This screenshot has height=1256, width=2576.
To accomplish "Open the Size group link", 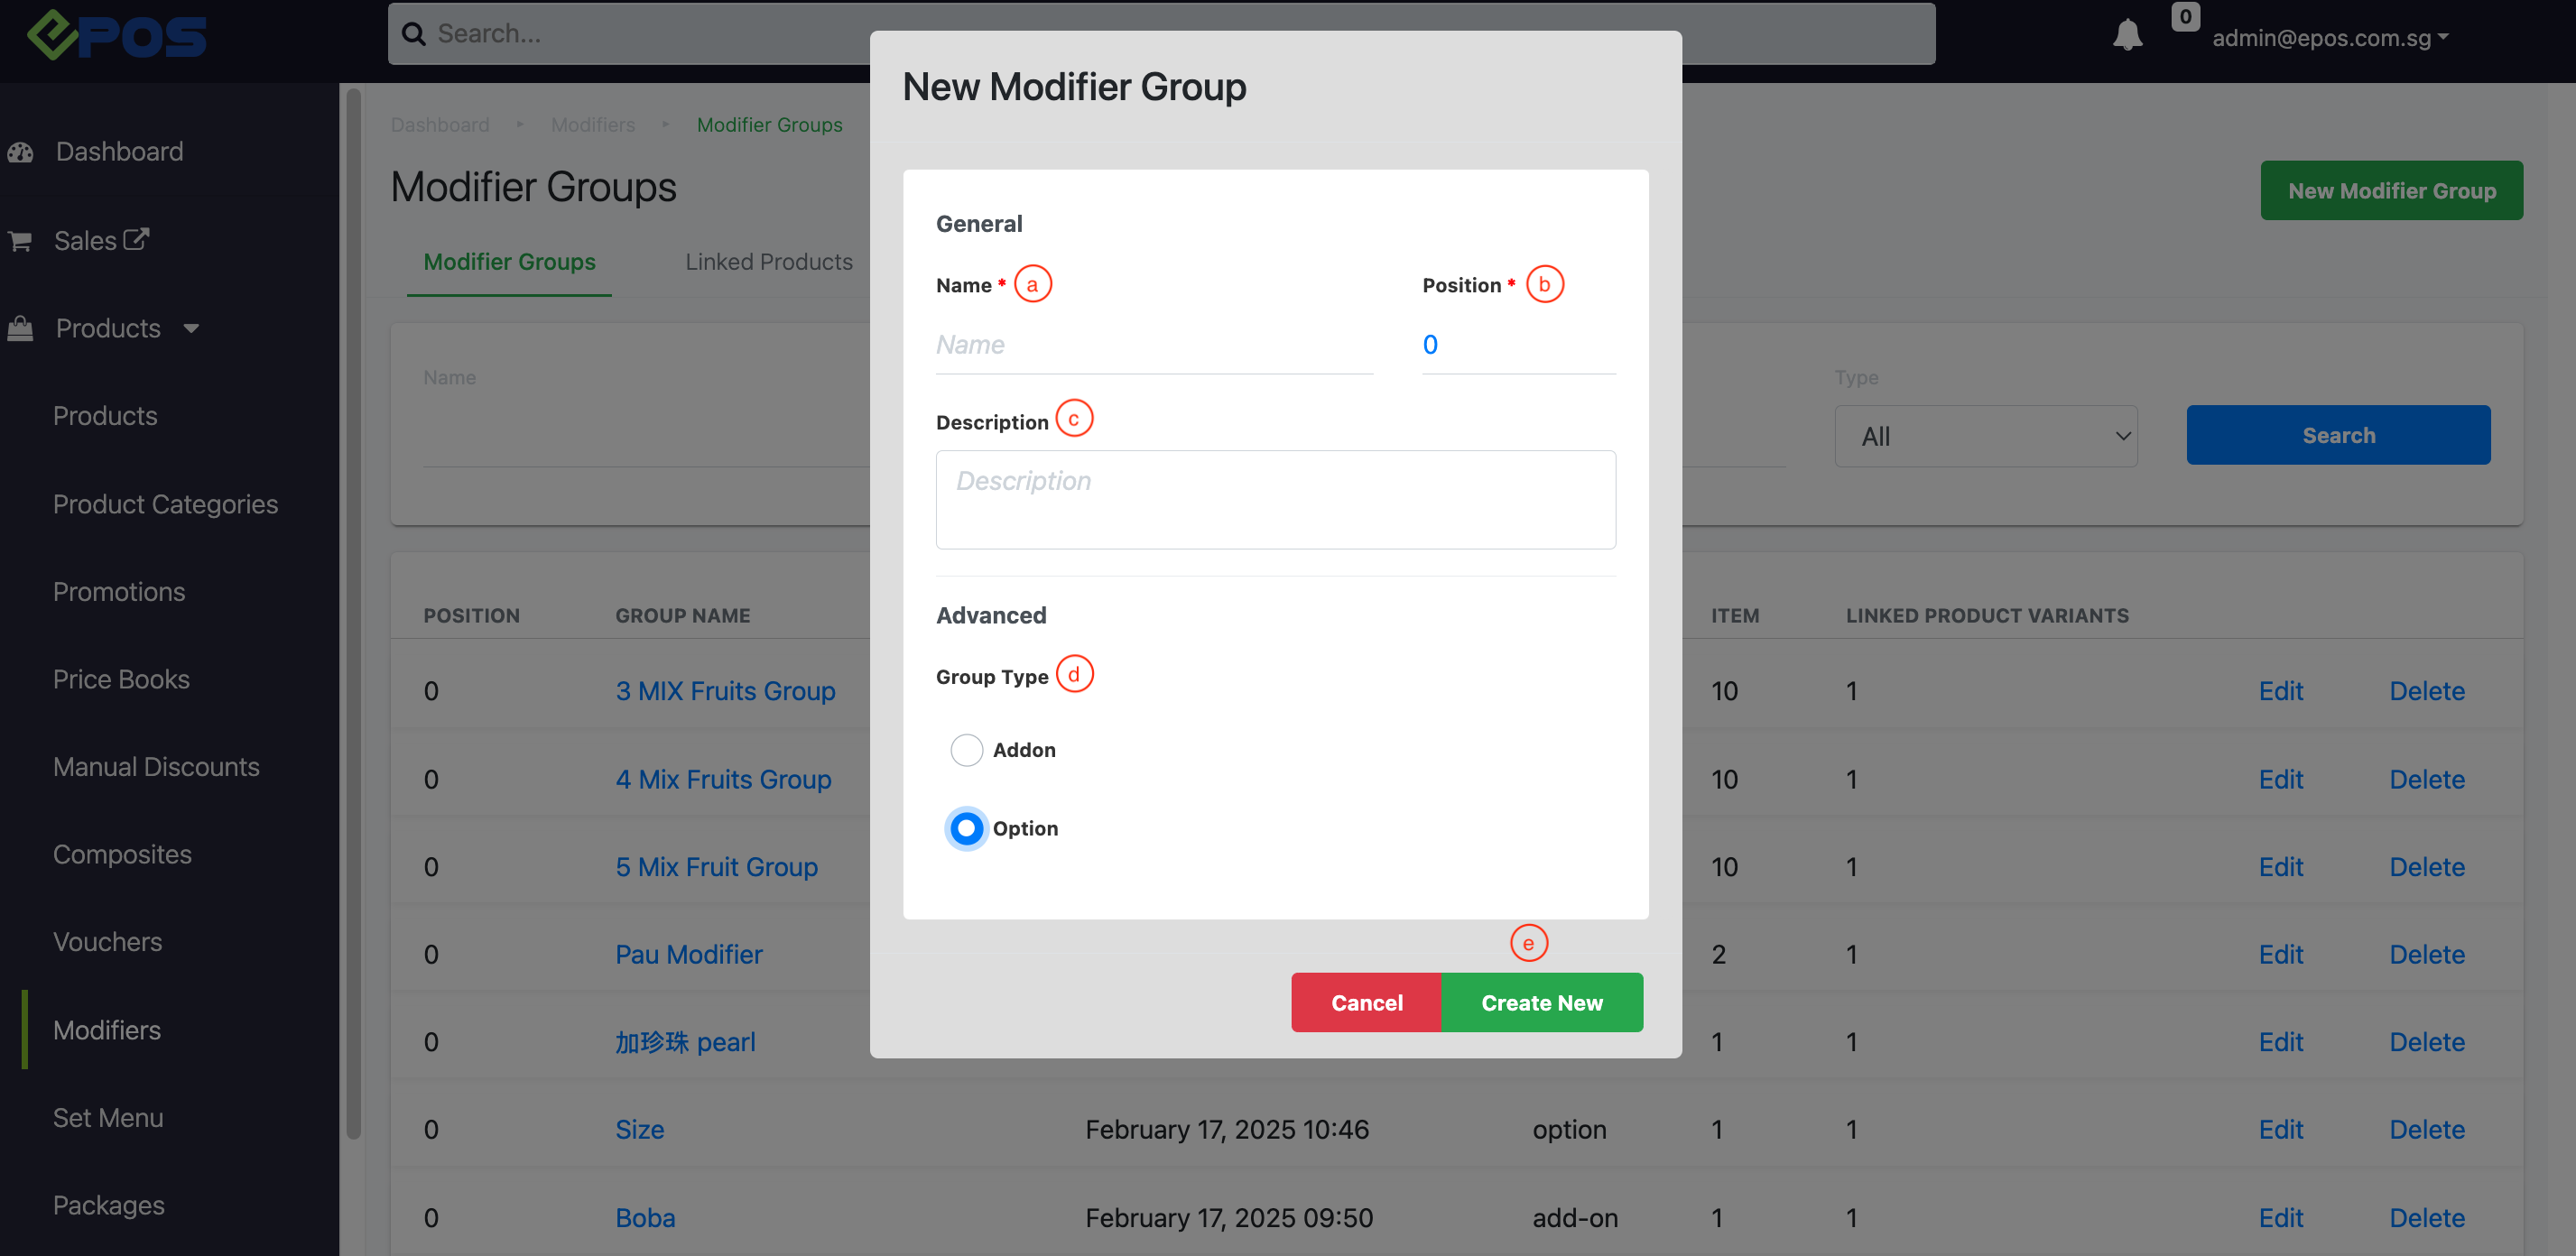I will (x=639, y=1130).
